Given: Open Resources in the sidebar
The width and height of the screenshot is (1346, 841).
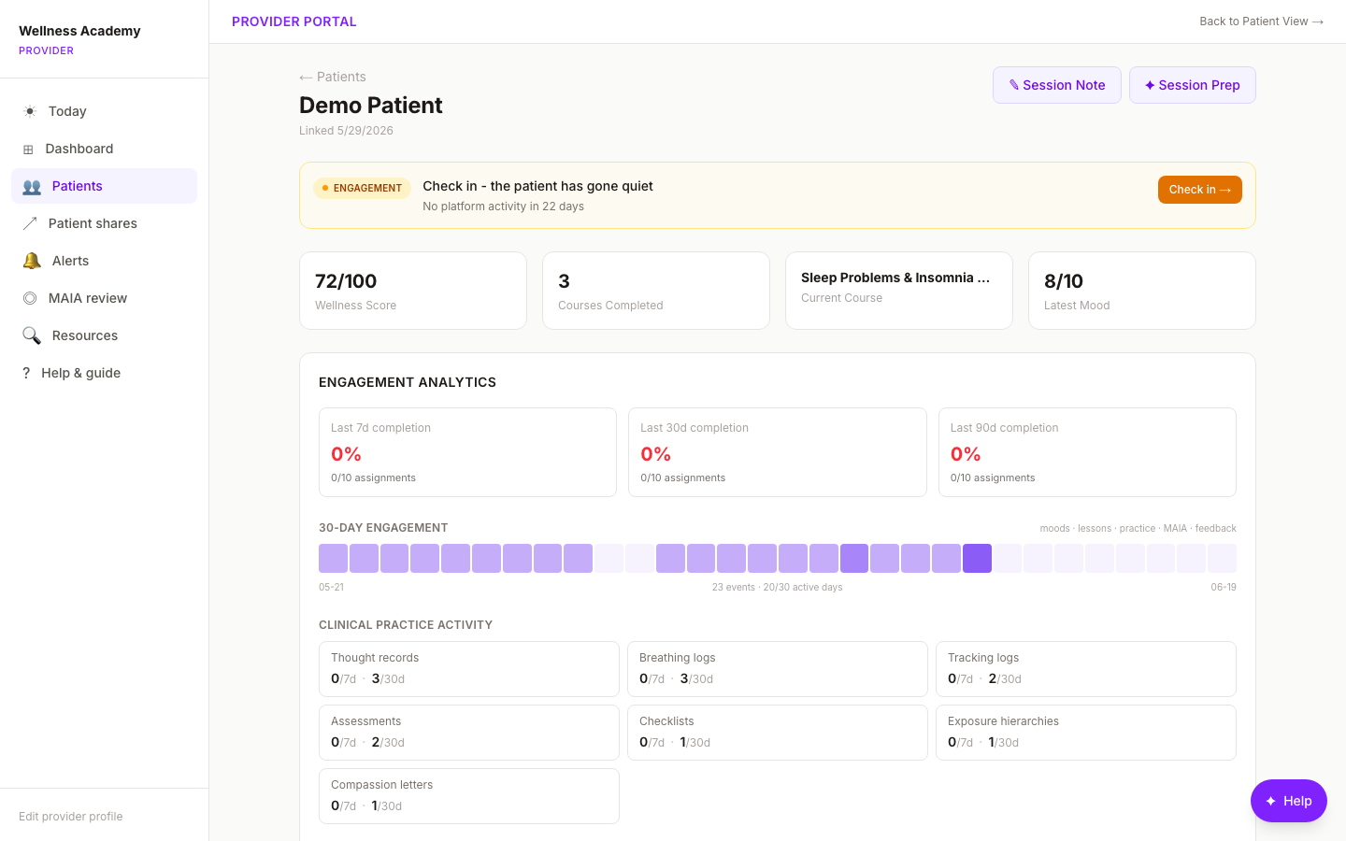Looking at the screenshot, I should pos(104,335).
